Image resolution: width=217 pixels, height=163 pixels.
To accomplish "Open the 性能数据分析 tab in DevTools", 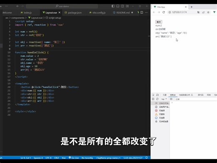I will tap(186, 95).
